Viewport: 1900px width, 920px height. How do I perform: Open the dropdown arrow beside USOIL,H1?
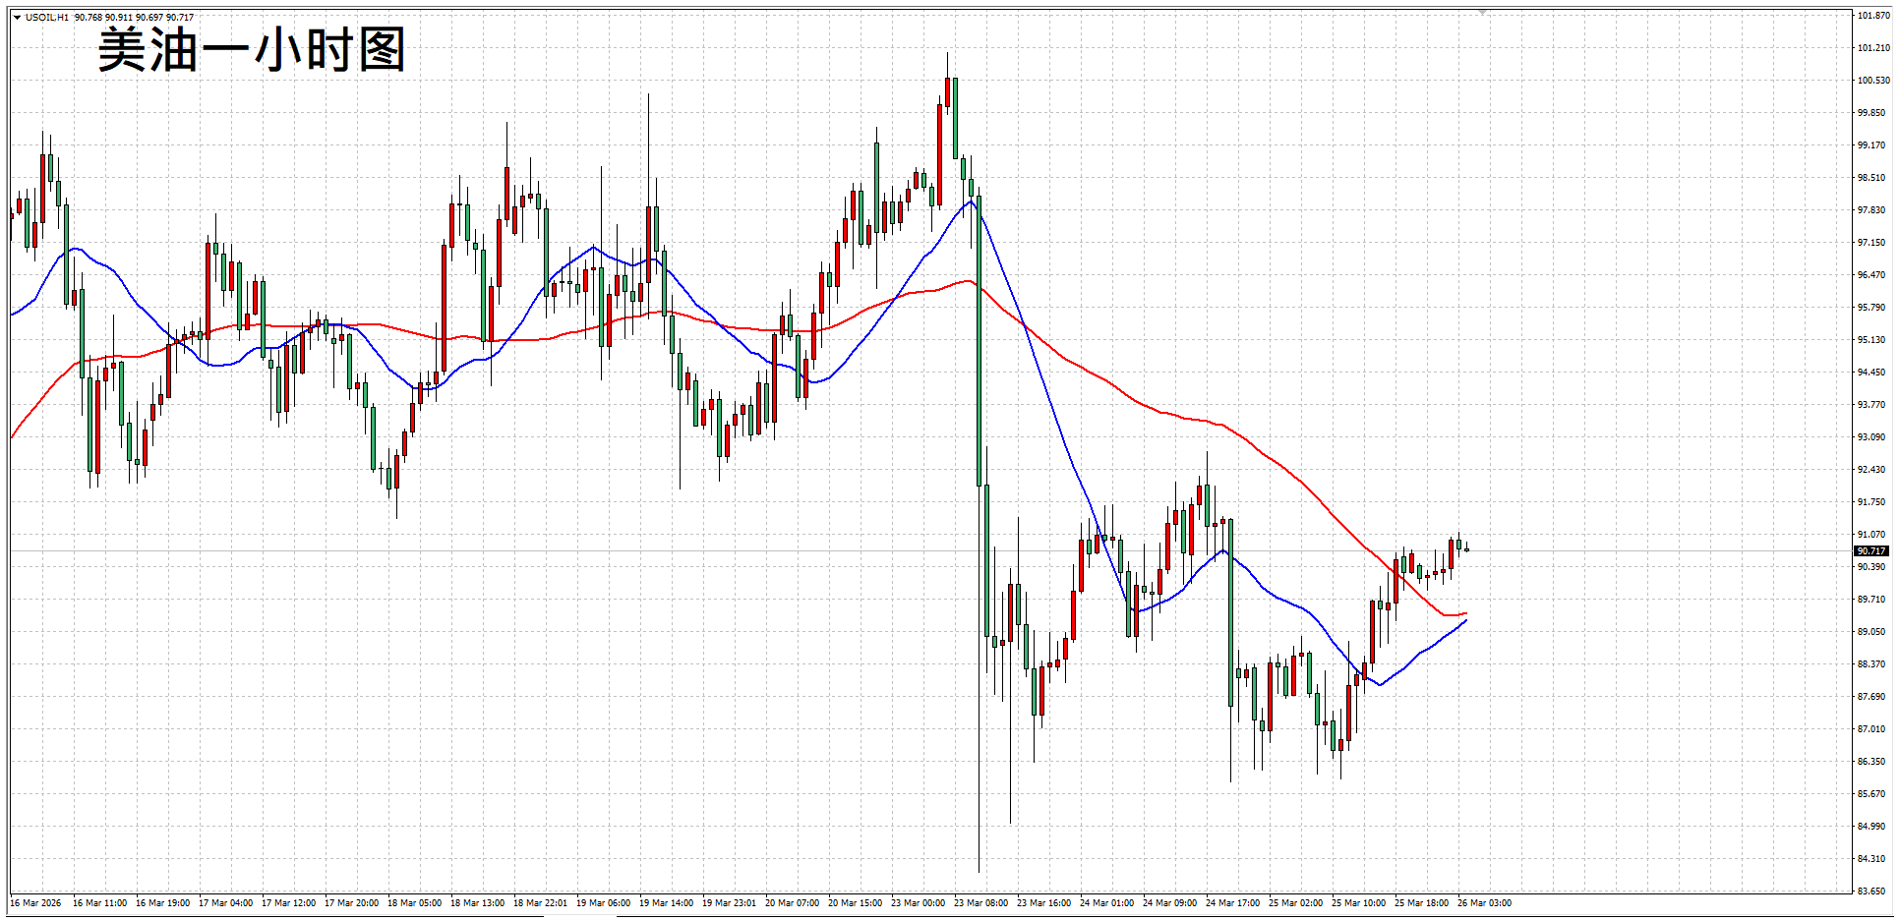pyautogui.click(x=17, y=18)
